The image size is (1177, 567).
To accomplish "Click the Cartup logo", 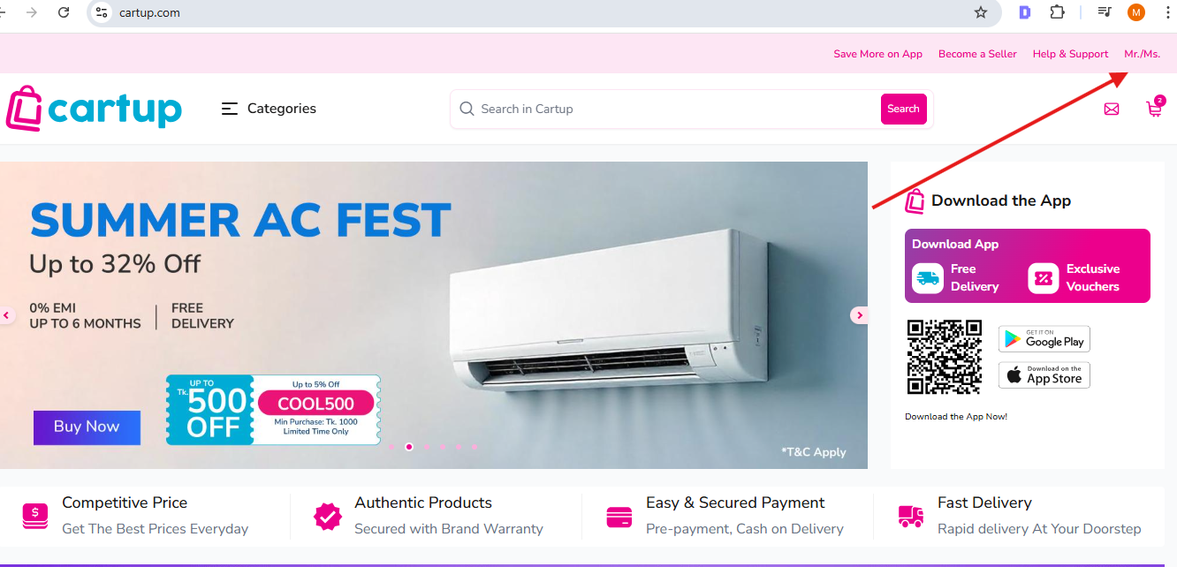I will [x=94, y=109].
